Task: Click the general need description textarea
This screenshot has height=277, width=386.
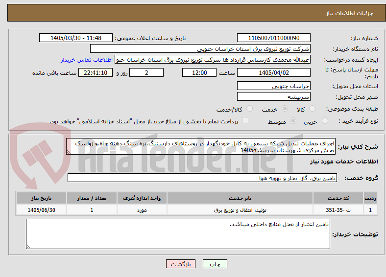Action: click(201, 147)
